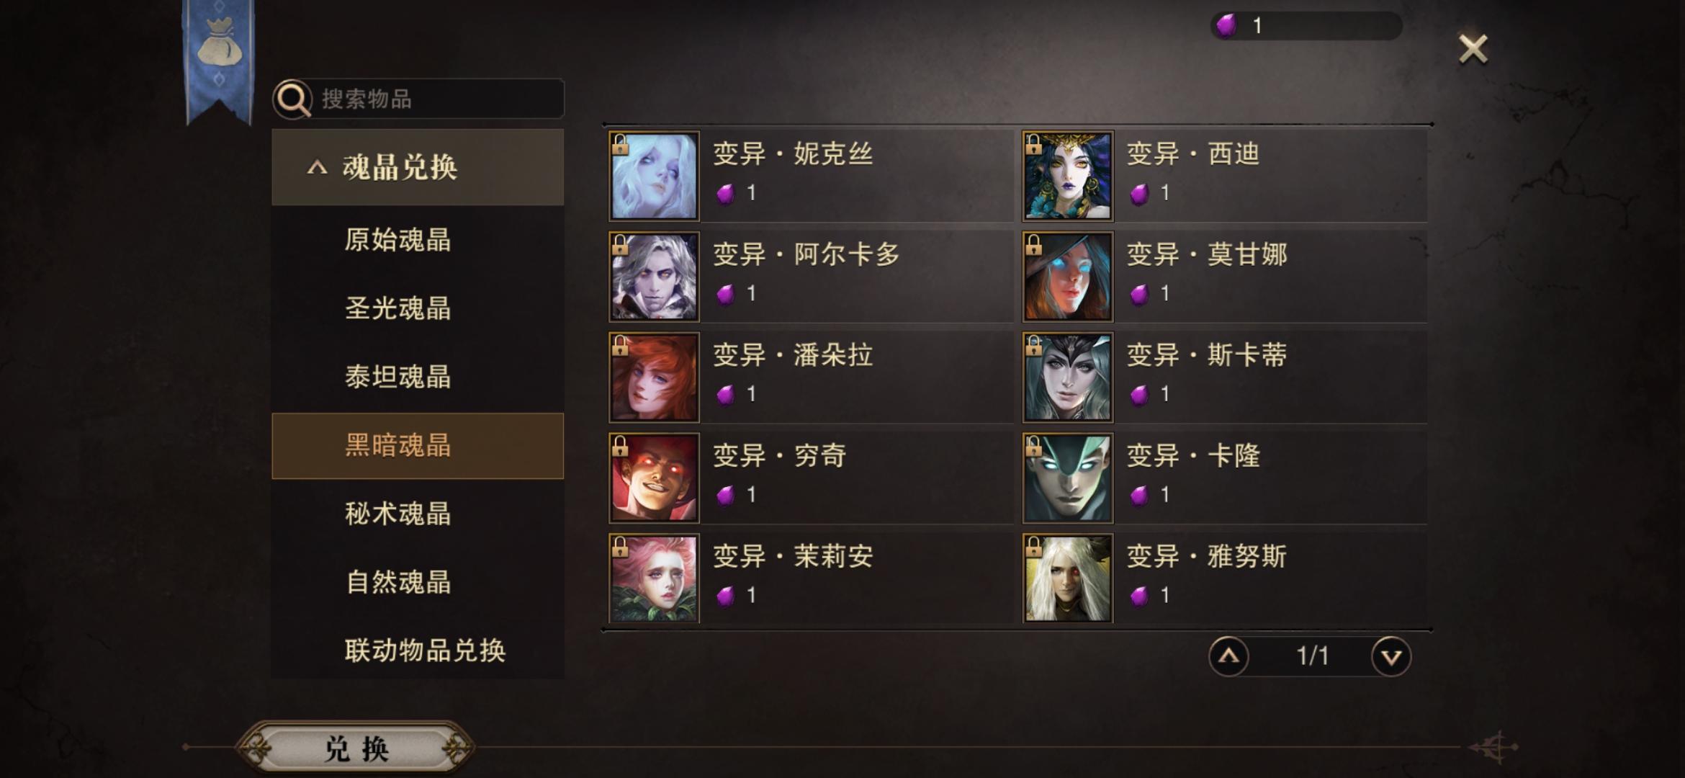
Task: Select the 变异·潘朵拉 red-haired portrait
Action: (654, 377)
